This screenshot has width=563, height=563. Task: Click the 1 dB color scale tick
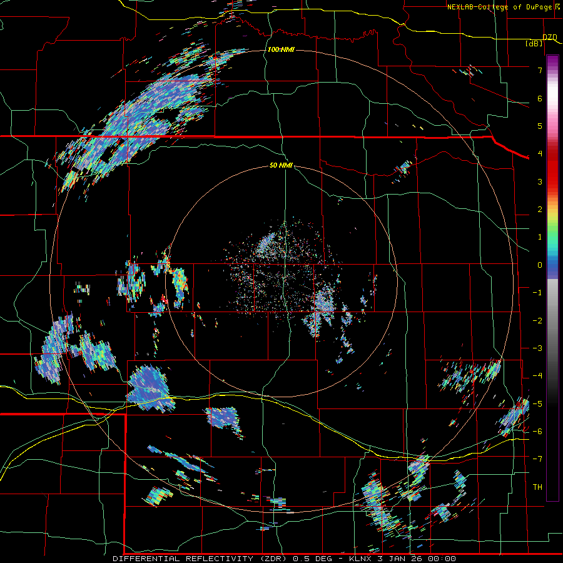(540, 237)
